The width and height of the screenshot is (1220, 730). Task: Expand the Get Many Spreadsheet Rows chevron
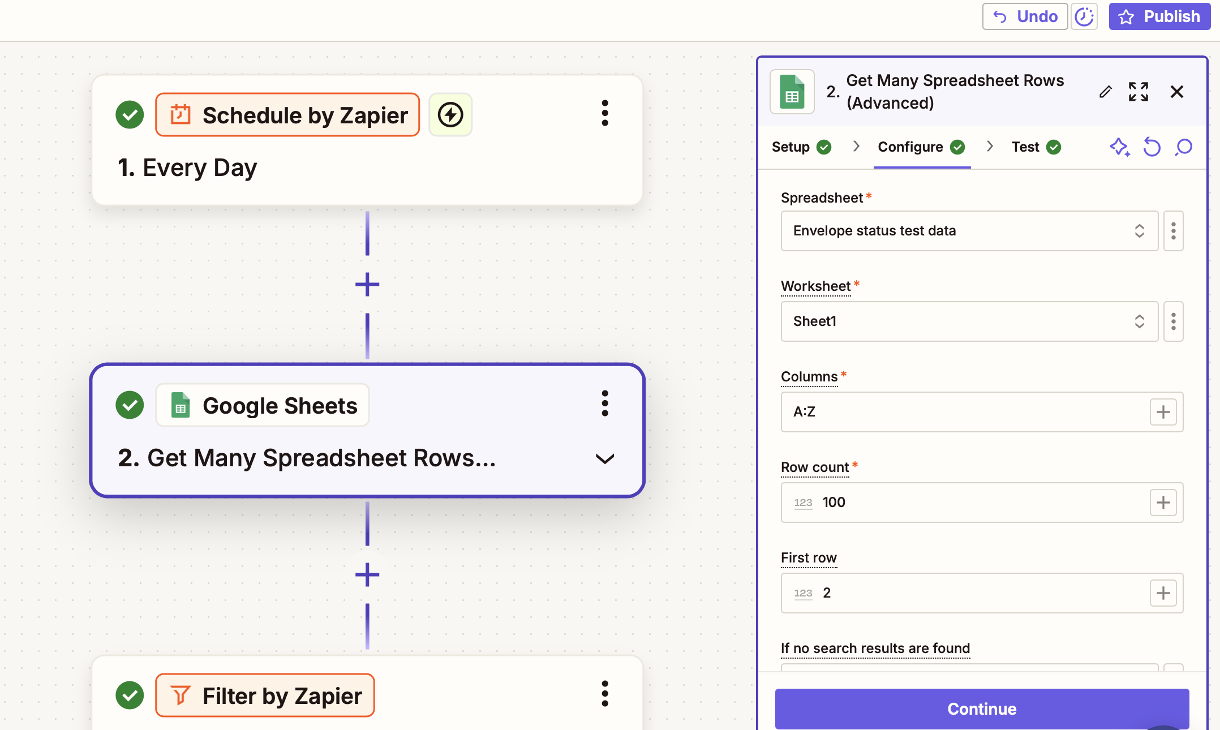[x=605, y=458]
